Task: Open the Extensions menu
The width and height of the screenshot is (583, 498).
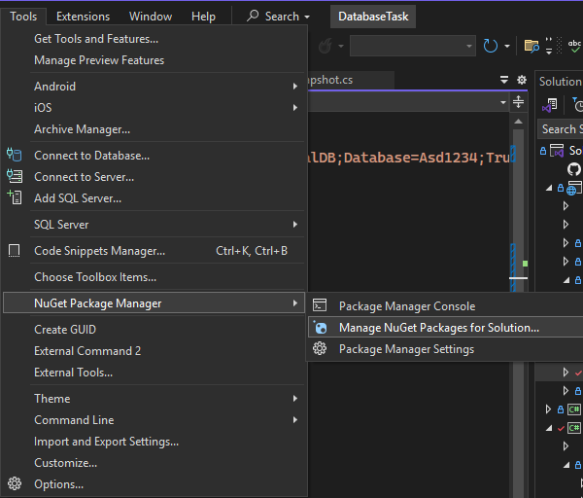Action: click(x=83, y=17)
